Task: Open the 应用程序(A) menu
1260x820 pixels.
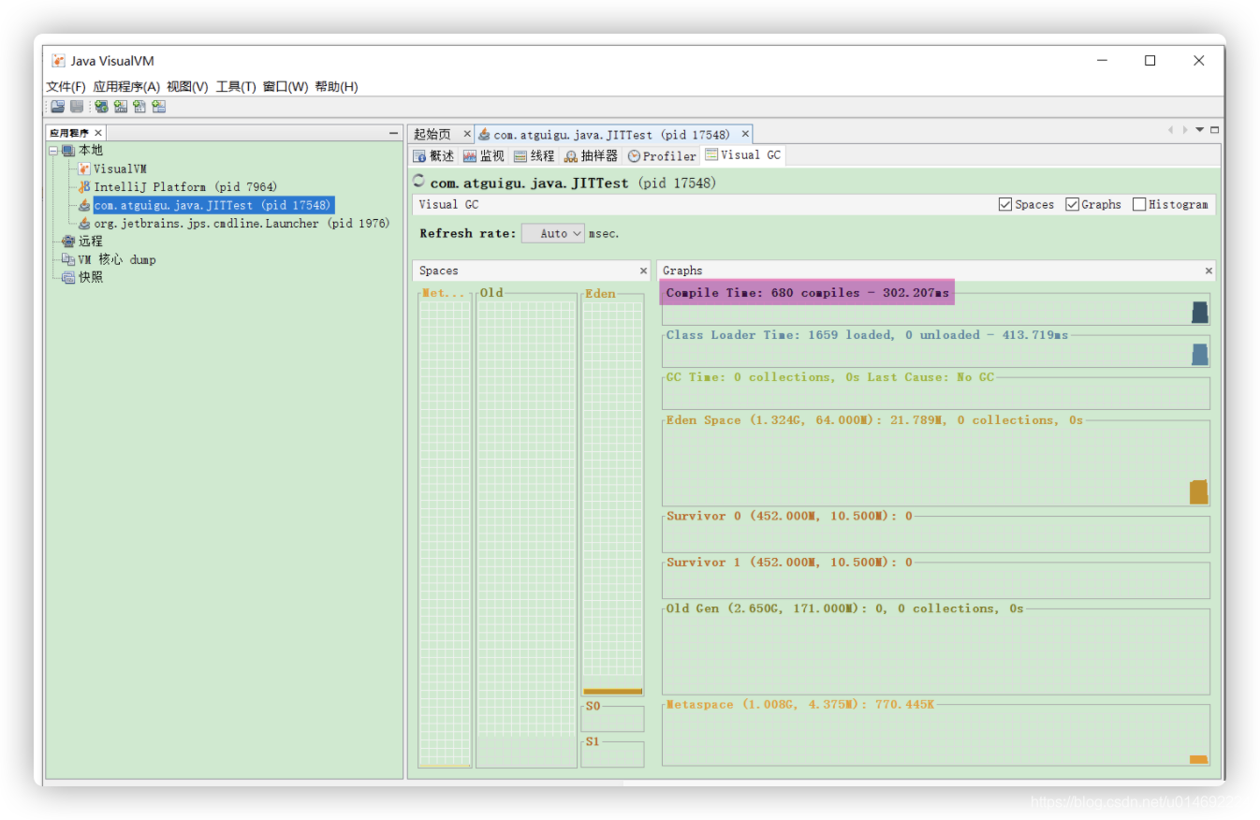Action: coord(126,87)
